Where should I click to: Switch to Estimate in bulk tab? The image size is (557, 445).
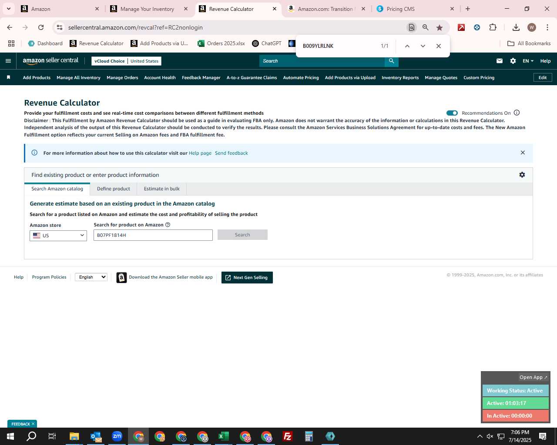[162, 189]
